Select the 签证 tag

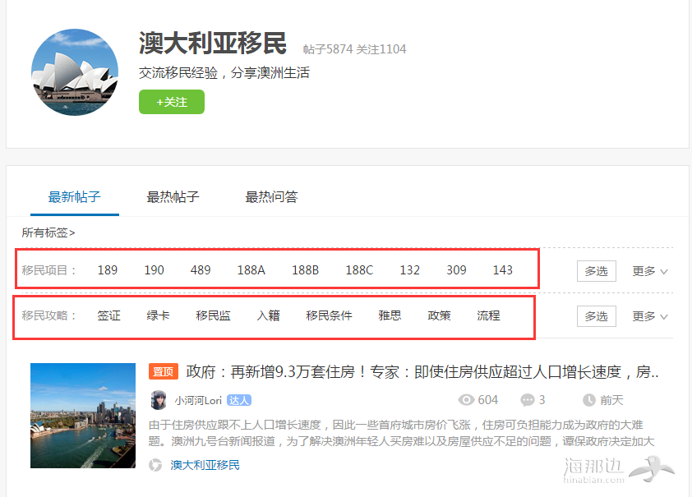(108, 315)
